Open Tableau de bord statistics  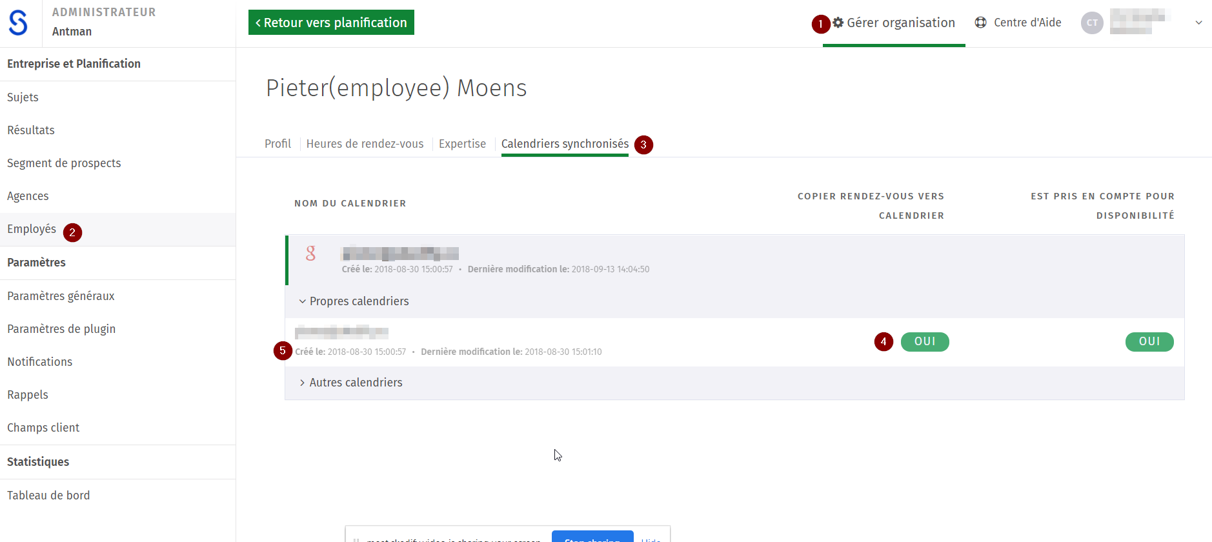[x=48, y=496]
